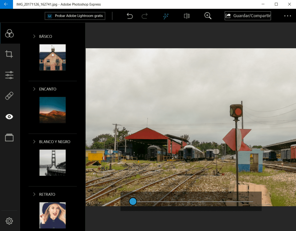Apply Auto Enhance magic wand
This screenshot has height=231, width=296.
click(166, 16)
